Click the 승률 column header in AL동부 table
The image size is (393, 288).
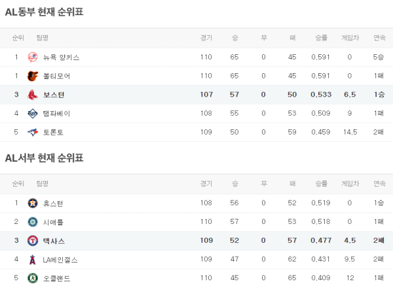coord(321,38)
